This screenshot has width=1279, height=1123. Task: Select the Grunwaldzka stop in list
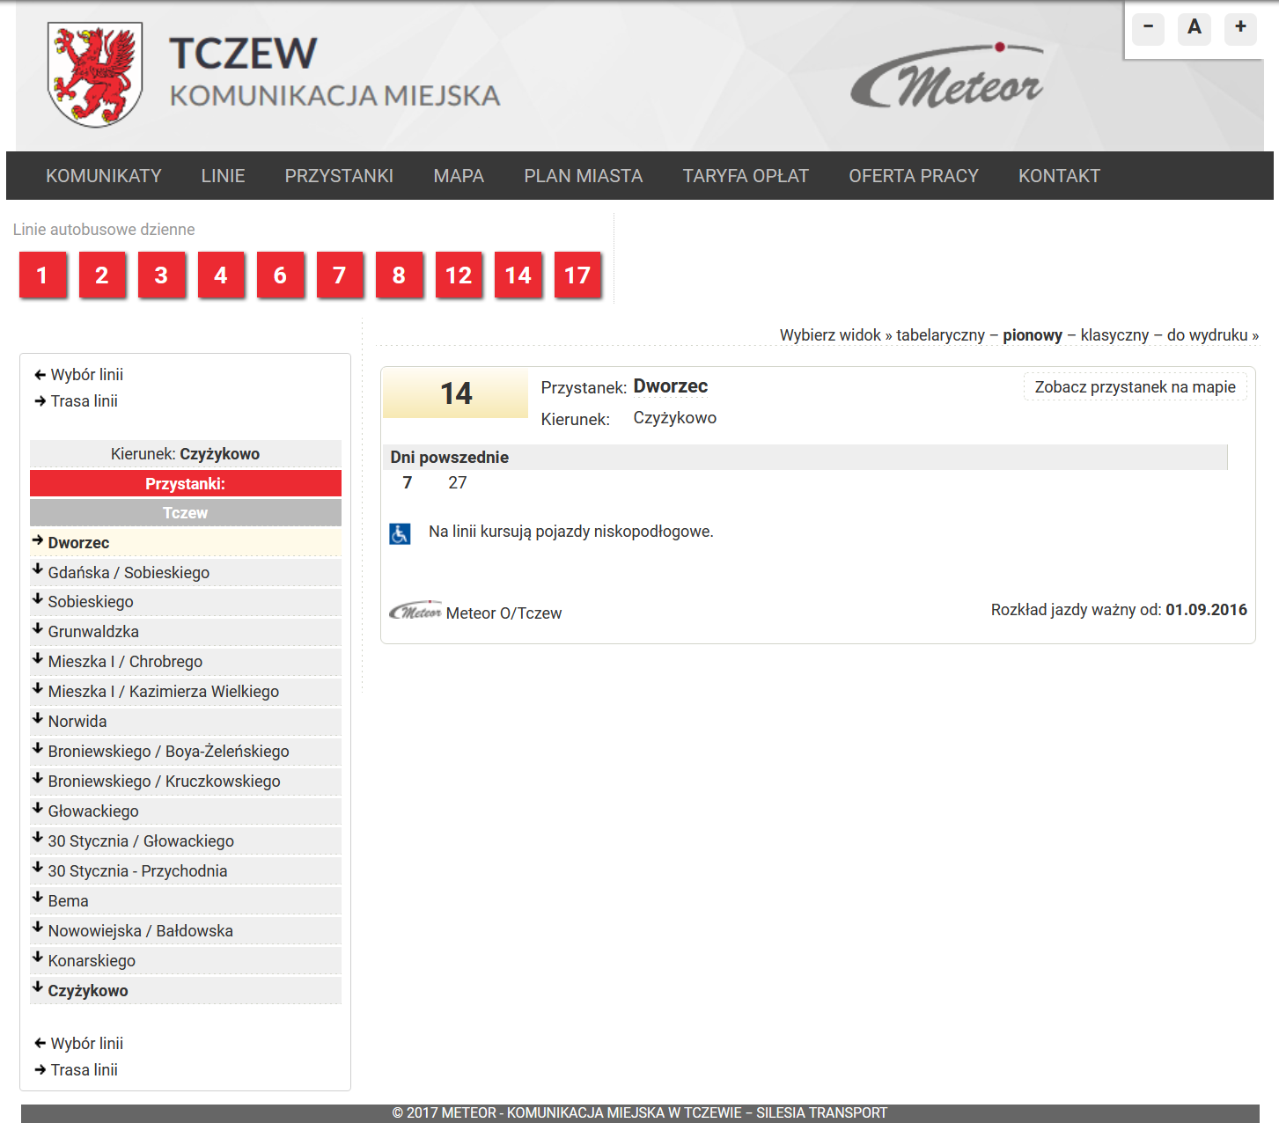(x=93, y=632)
